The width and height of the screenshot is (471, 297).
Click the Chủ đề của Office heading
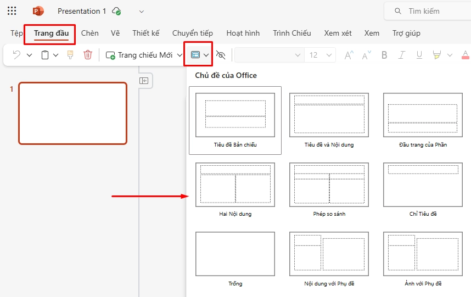point(226,75)
